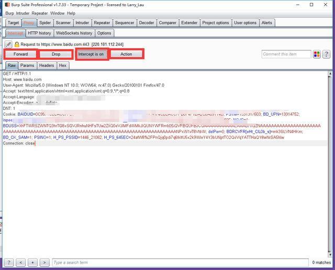Click the request editor vertical scrollbar track

click(x=330, y=164)
